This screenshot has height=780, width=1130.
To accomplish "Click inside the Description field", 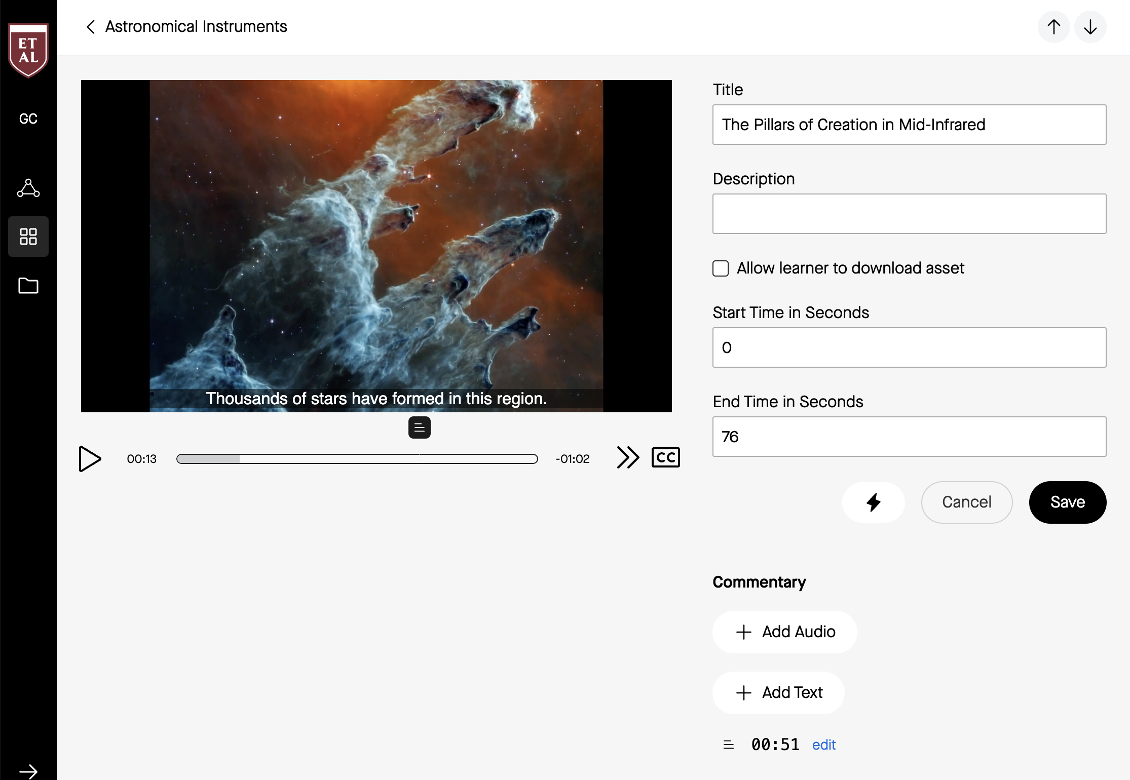I will (x=909, y=213).
